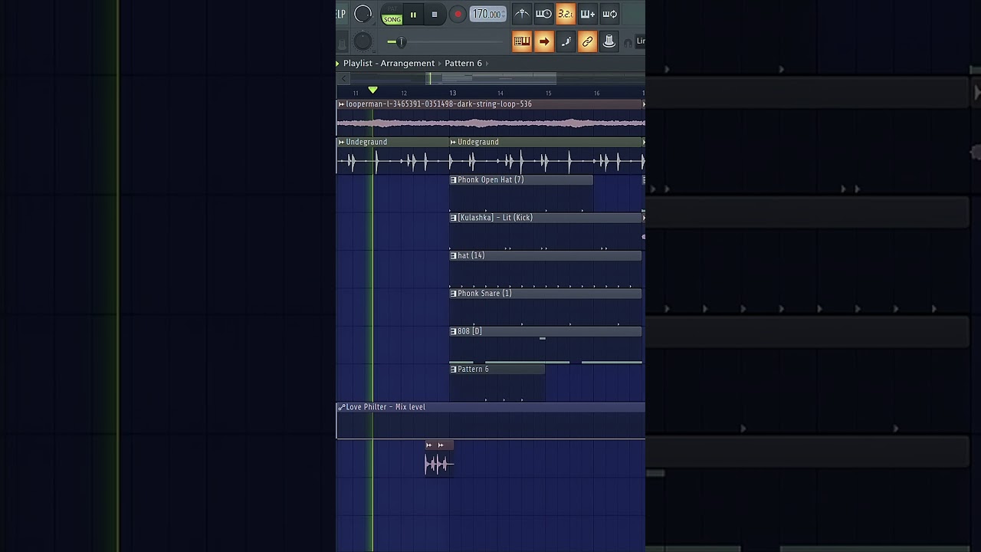The height and width of the screenshot is (552, 981).
Task: Select the looperman dark-string-loop clip
Action: coord(490,117)
